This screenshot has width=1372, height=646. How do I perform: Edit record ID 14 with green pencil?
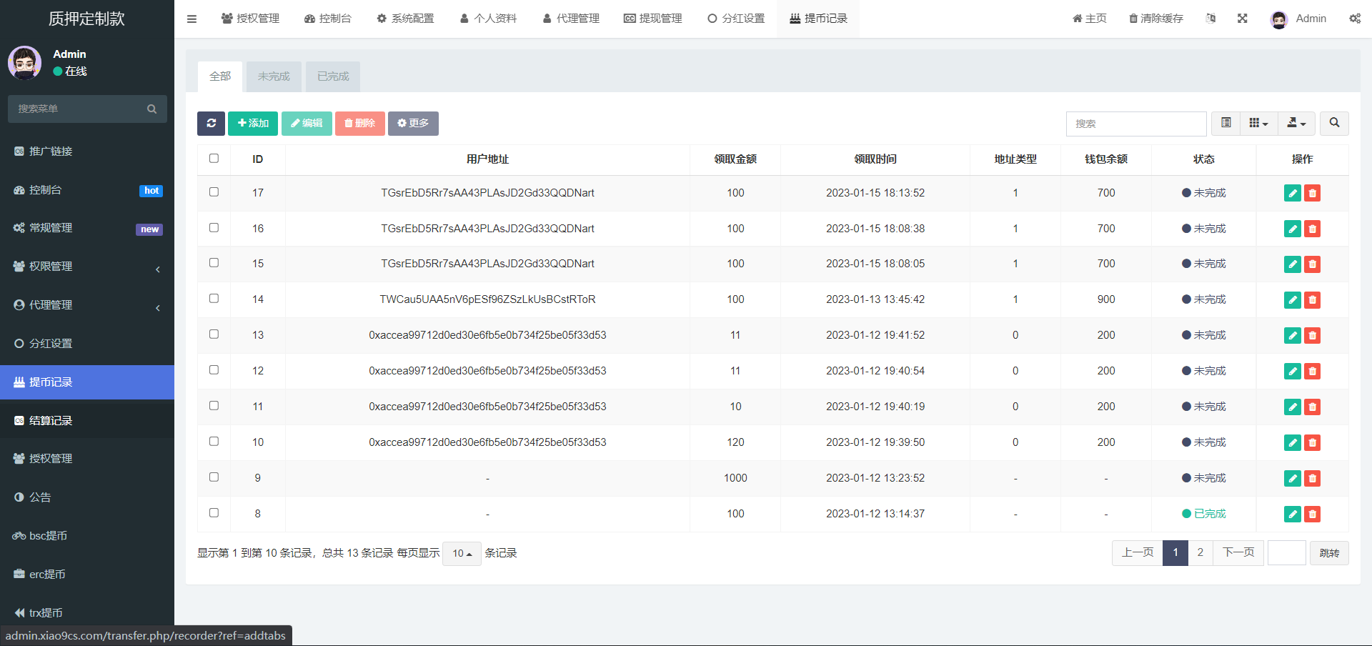pos(1293,300)
